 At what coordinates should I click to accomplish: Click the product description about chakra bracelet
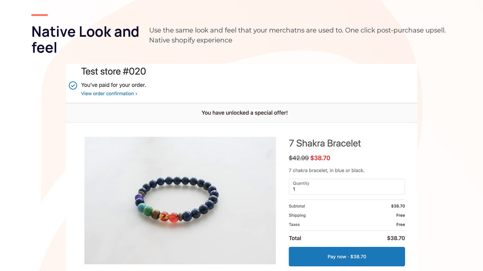326,170
